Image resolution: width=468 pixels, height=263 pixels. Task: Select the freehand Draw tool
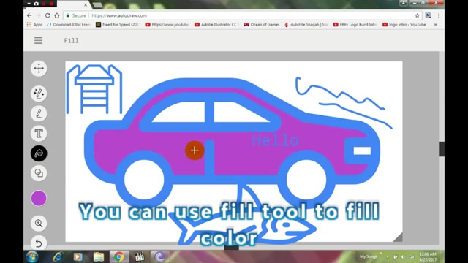pyautogui.click(x=39, y=114)
